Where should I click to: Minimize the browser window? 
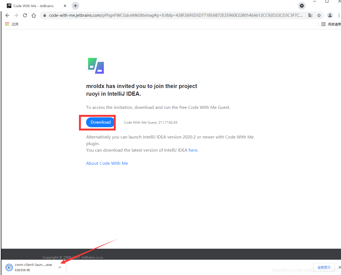(x=315, y=1)
